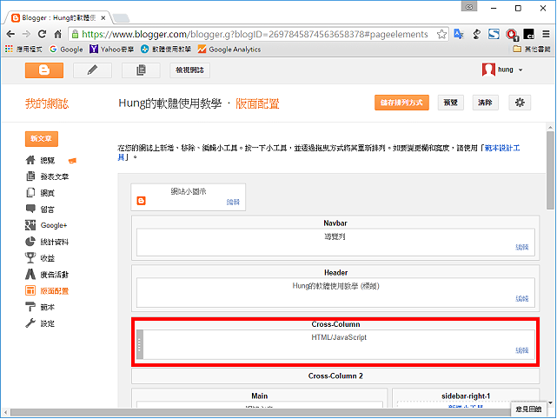Open the Yahoo奇摩 bookmark
Image resolution: width=557 pixels, height=419 pixels.
click(111, 49)
